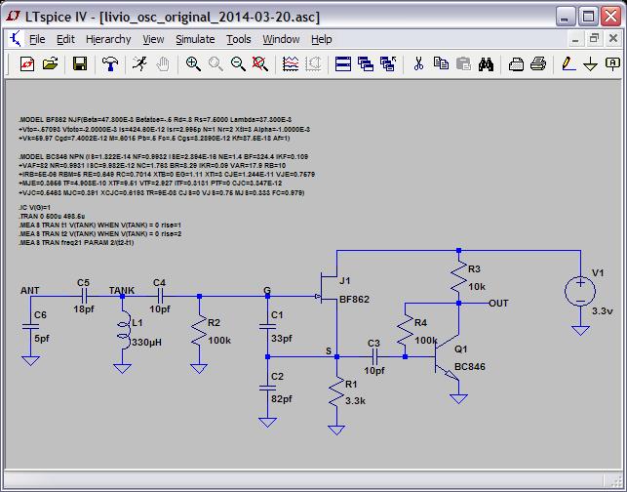Click the Pan magnifier icon
Image resolution: width=627 pixels, height=492 pixels.
[x=216, y=63]
